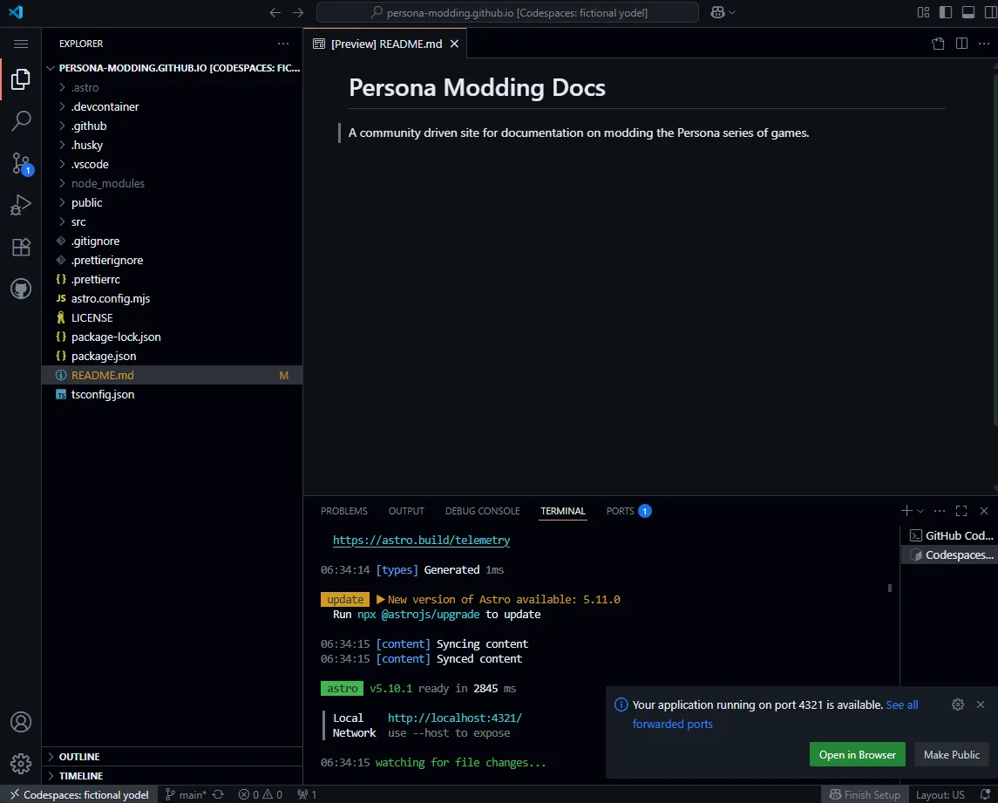Open the .prettierrc file
The width and height of the screenshot is (998, 803).
[x=172, y=280]
